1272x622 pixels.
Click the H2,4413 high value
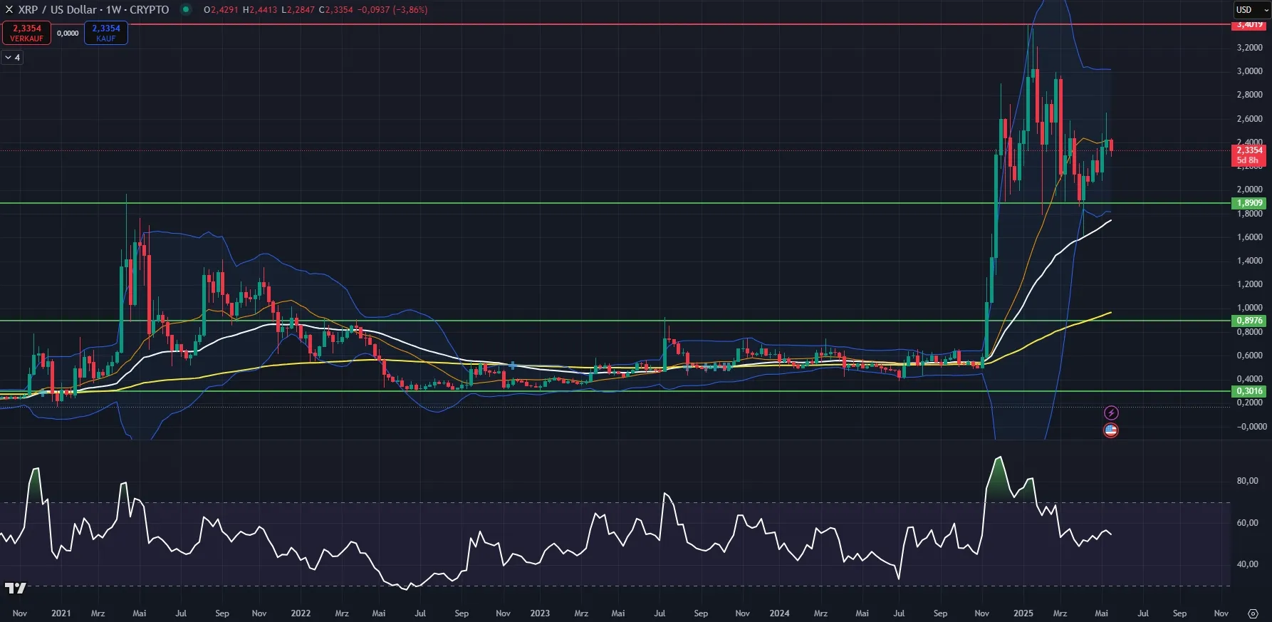pyautogui.click(x=259, y=10)
